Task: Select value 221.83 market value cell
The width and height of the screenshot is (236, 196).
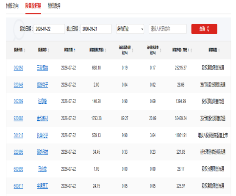Action: (181, 152)
